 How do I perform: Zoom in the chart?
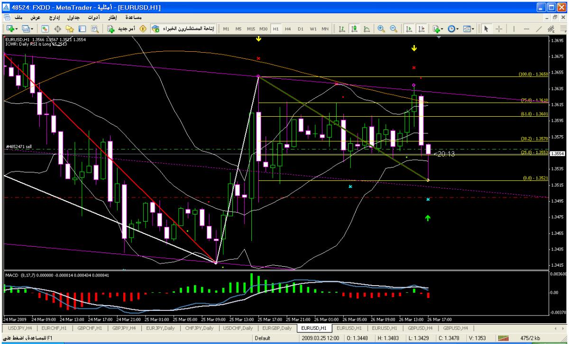pyautogui.click(x=381, y=28)
